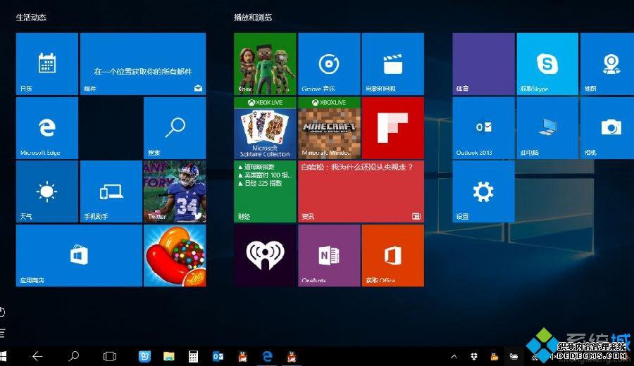Click the Dropbox tray icon
The width and height of the screenshot is (634, 366).
(x=474, y=356)
